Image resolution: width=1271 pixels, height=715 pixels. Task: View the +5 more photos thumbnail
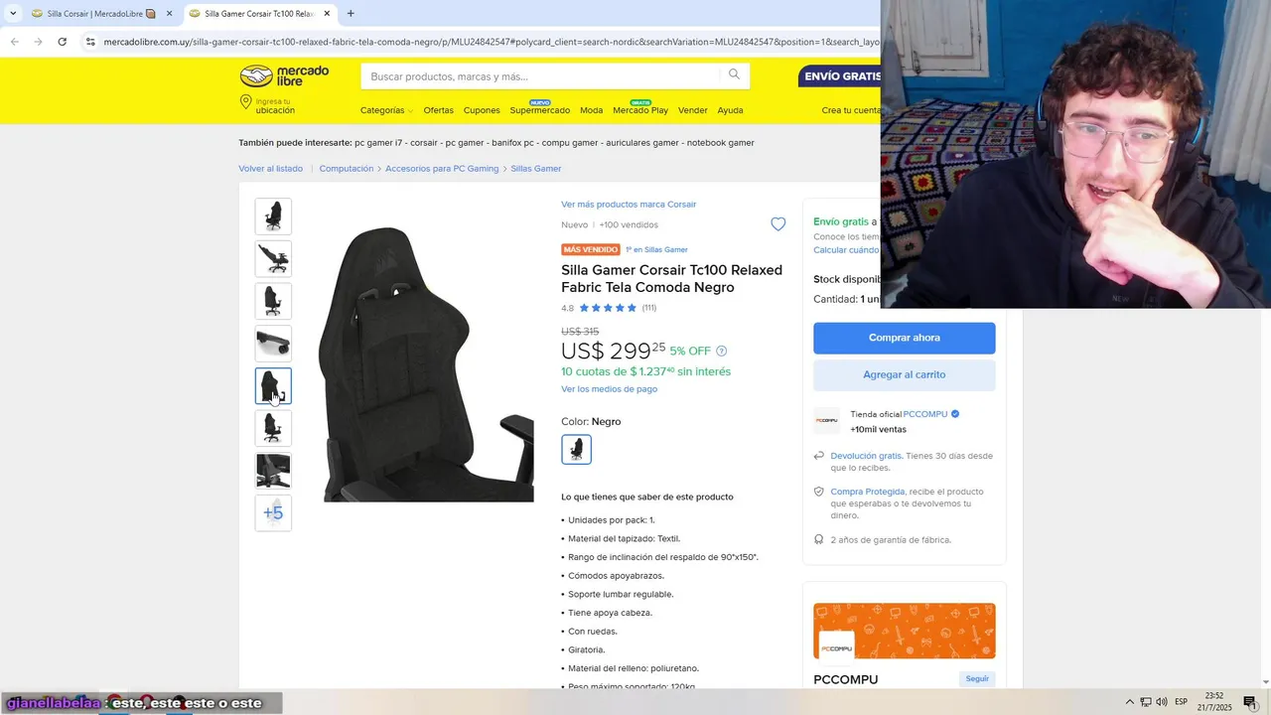(273, 512)
